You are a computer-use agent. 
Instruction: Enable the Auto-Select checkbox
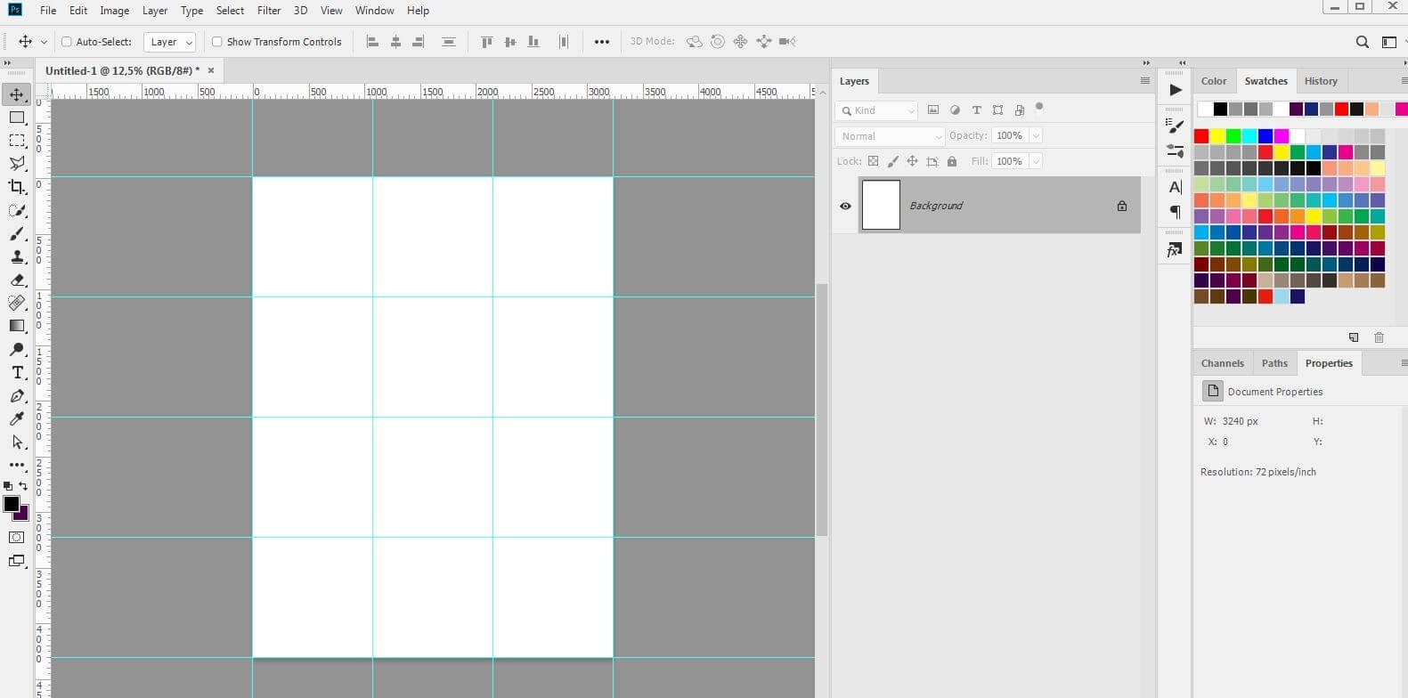coord(66,42)
